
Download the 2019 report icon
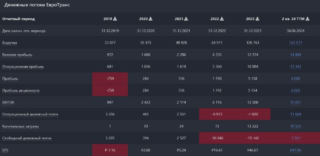115,19
